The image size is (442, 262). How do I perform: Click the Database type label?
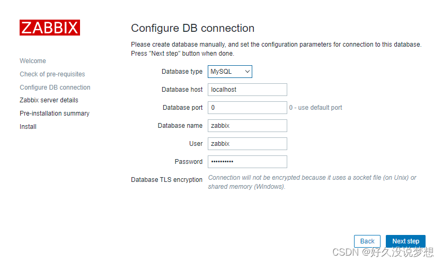[182, 72]
